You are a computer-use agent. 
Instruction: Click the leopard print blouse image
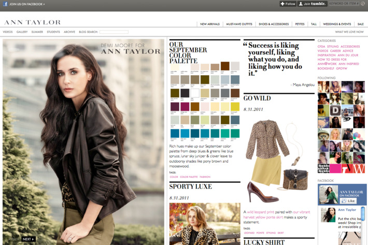[x=267, y=139]
